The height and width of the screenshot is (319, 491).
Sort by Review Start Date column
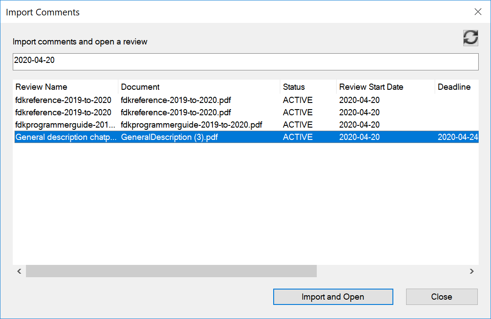point(385,87)
